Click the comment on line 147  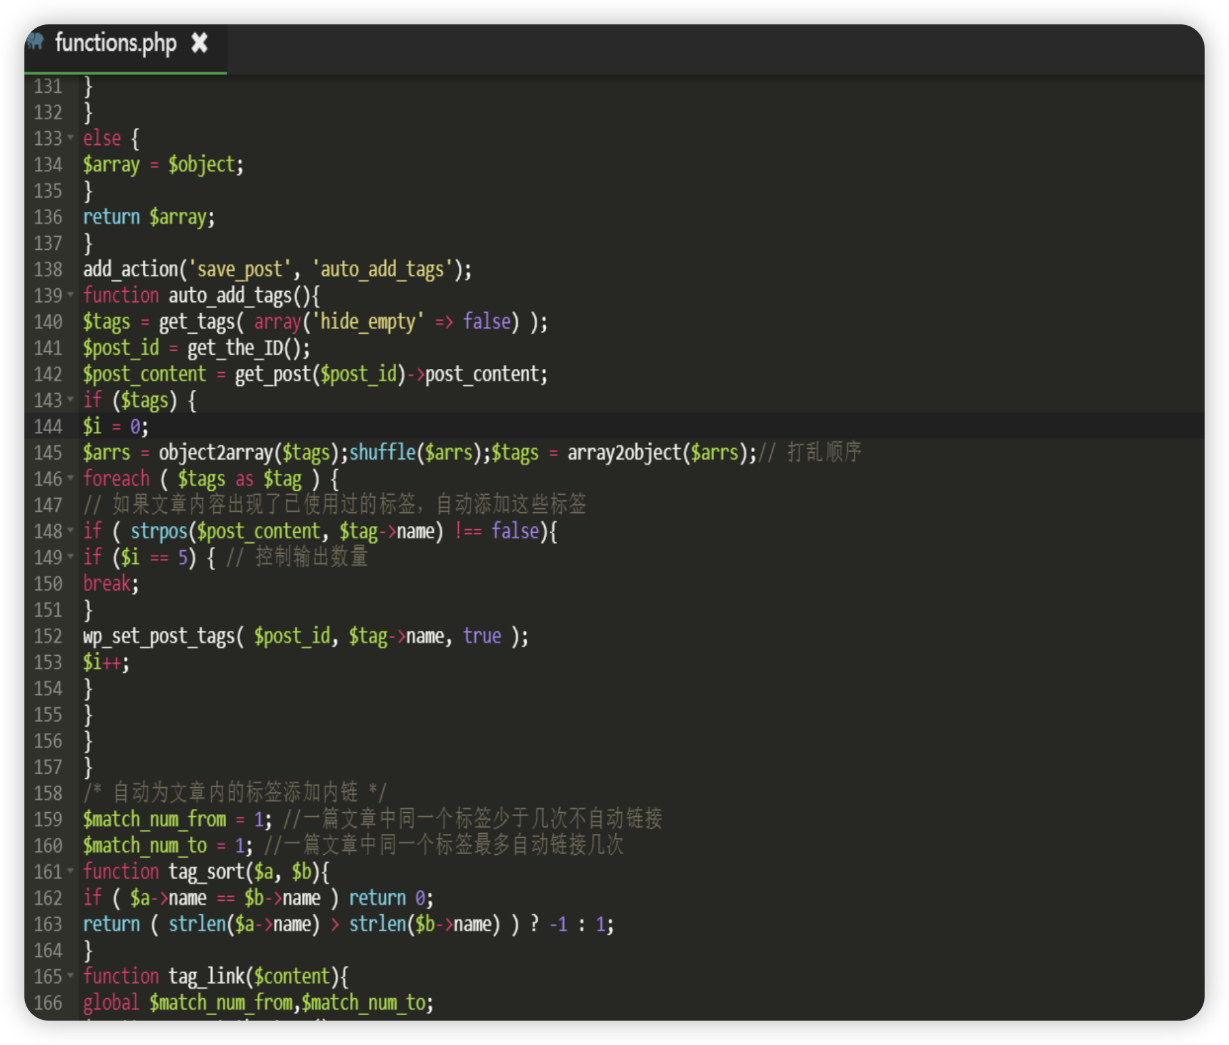point(335,504)
